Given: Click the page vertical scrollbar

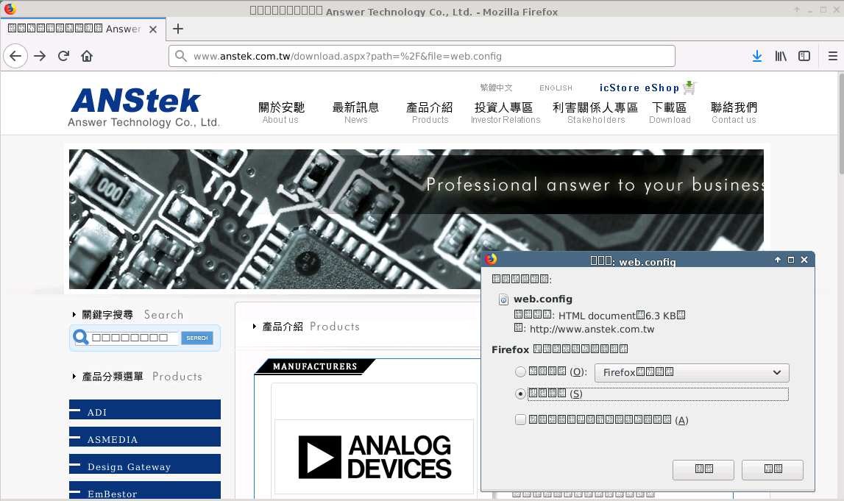Looking at the screenshot, I should pyautogui.click(x=841, y=124).
